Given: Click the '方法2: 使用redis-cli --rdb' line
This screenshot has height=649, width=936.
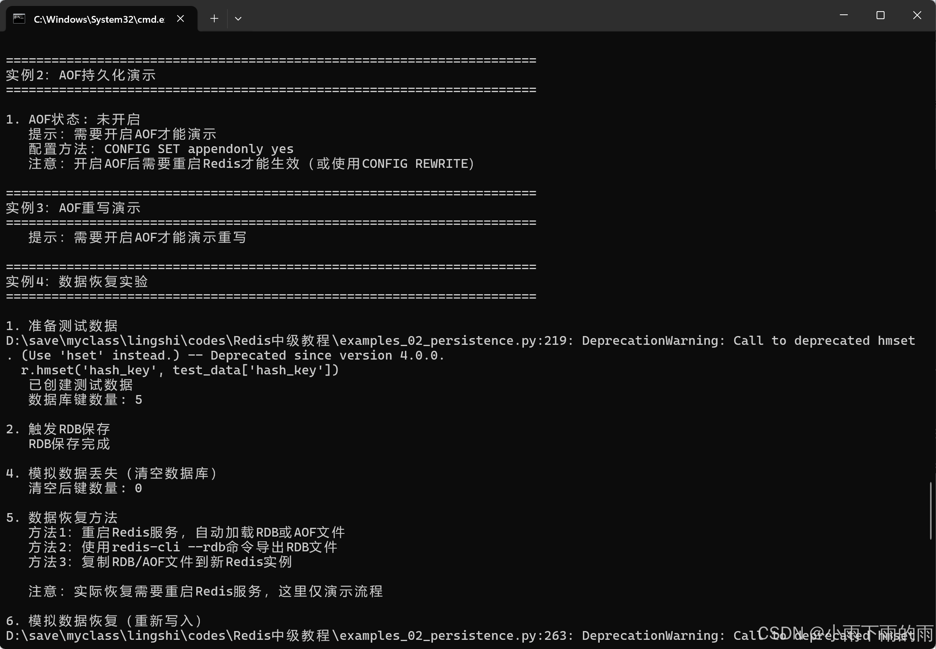Looking at the screenshot, I should point(183,547).
